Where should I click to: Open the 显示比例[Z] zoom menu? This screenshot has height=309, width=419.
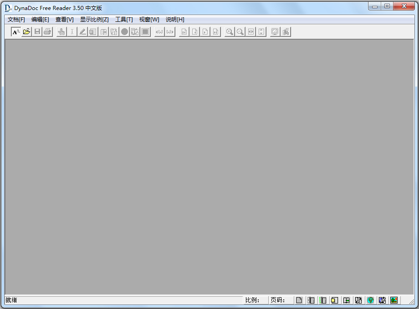[x=94, y=20]
